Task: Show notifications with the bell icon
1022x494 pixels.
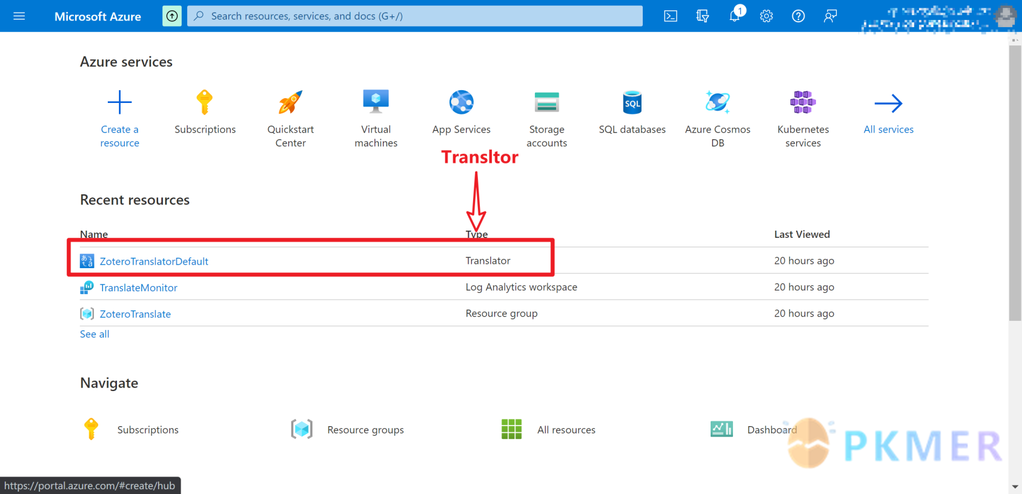Action: coord(735,16)
